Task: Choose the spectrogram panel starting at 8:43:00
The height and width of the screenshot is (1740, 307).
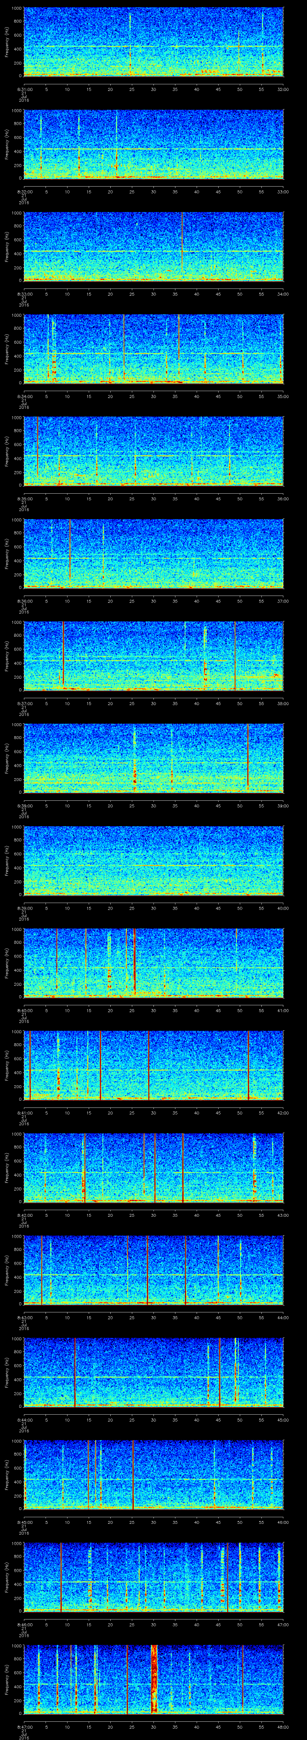Action: (153, 1270)
